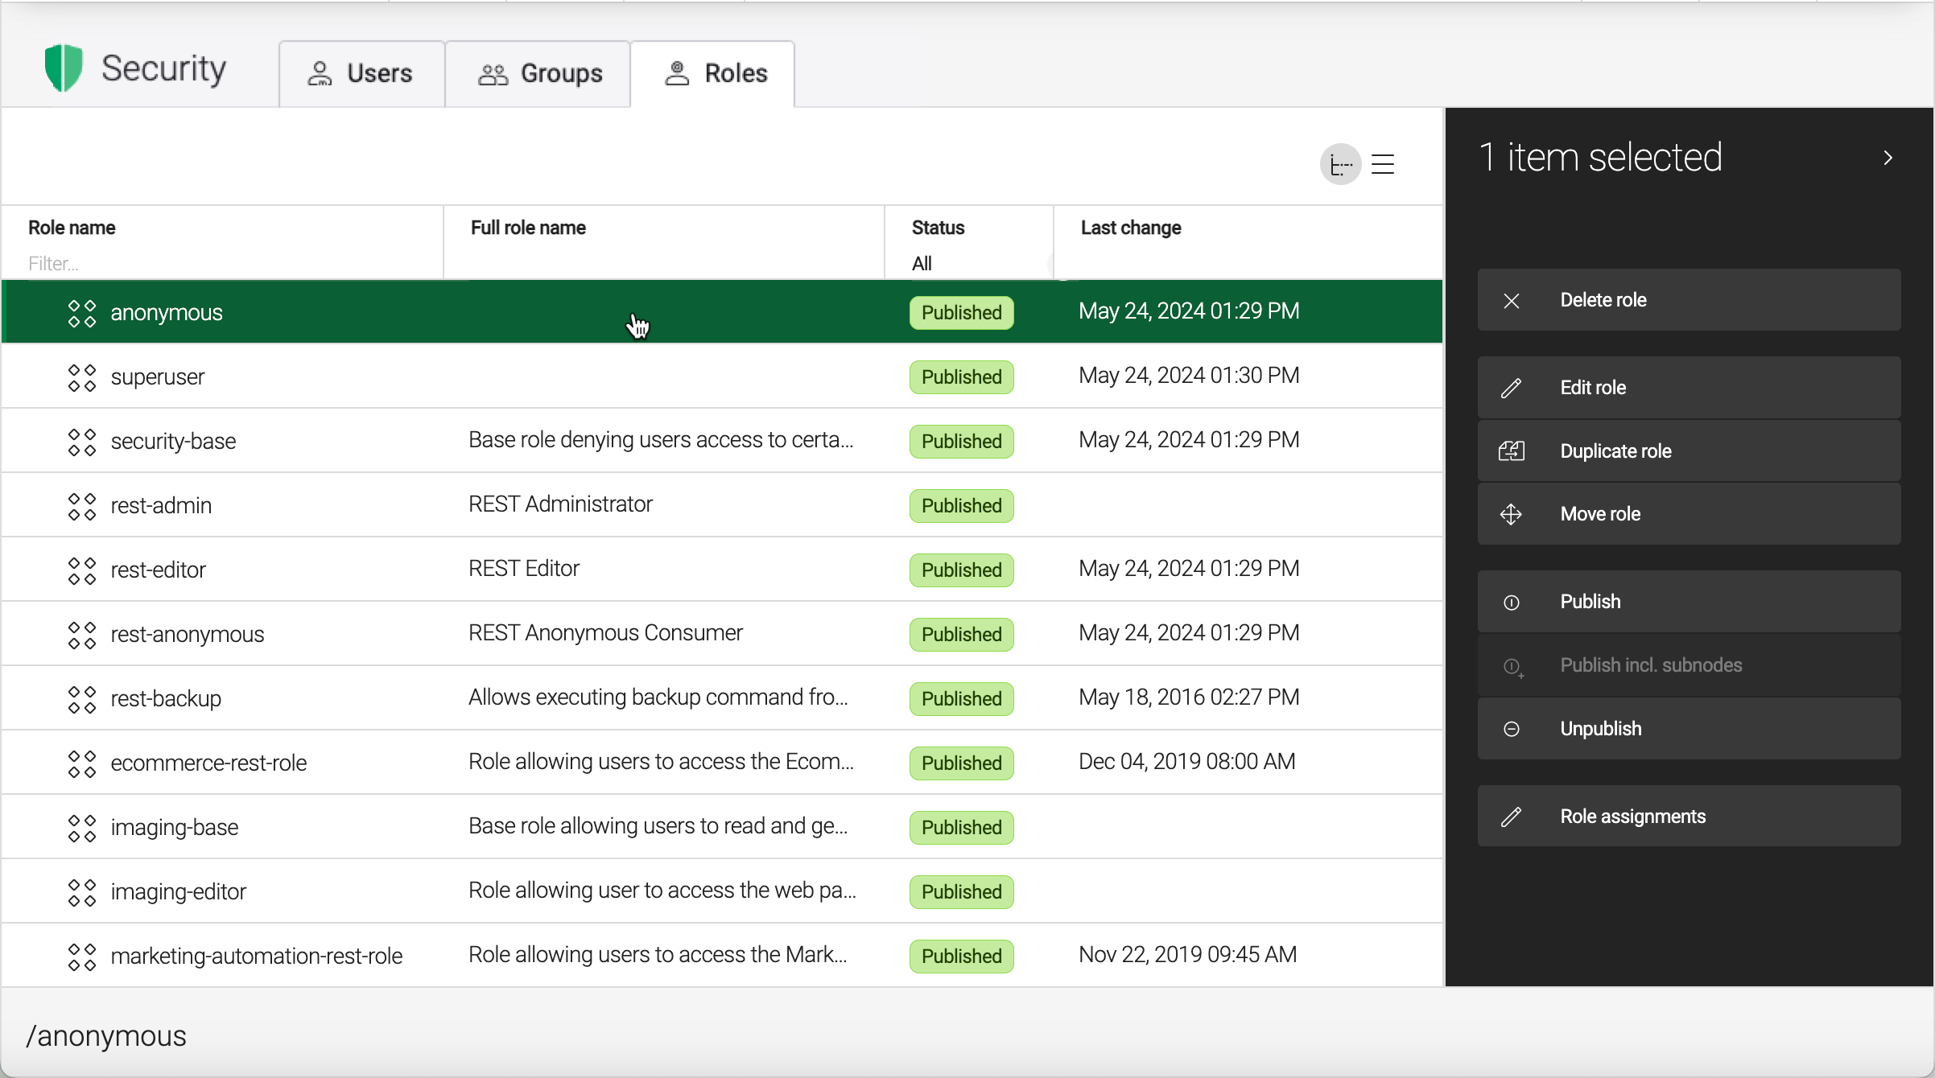The height and width of the screenshot is (1078, 1935).
Task: Open the Users tab
Action: pos(361,74)
